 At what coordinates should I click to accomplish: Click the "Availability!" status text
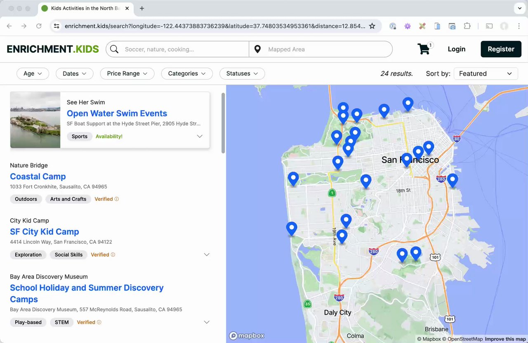(109, 136)
